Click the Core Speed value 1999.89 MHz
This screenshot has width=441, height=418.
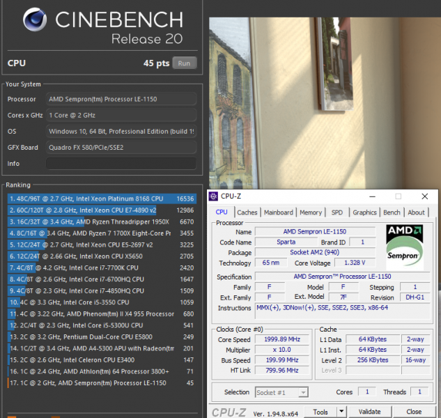tap(282, 339)
